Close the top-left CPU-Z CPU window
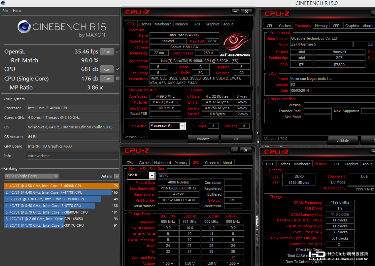 coord(246,12)
